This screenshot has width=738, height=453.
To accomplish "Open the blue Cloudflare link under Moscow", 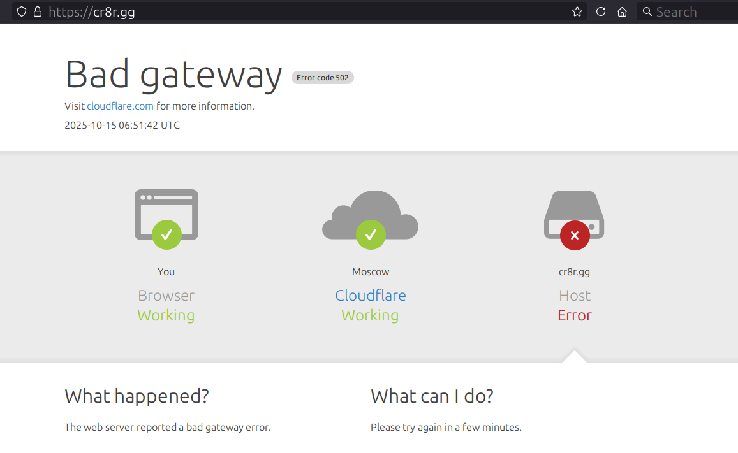I will [x=371, y=296].
